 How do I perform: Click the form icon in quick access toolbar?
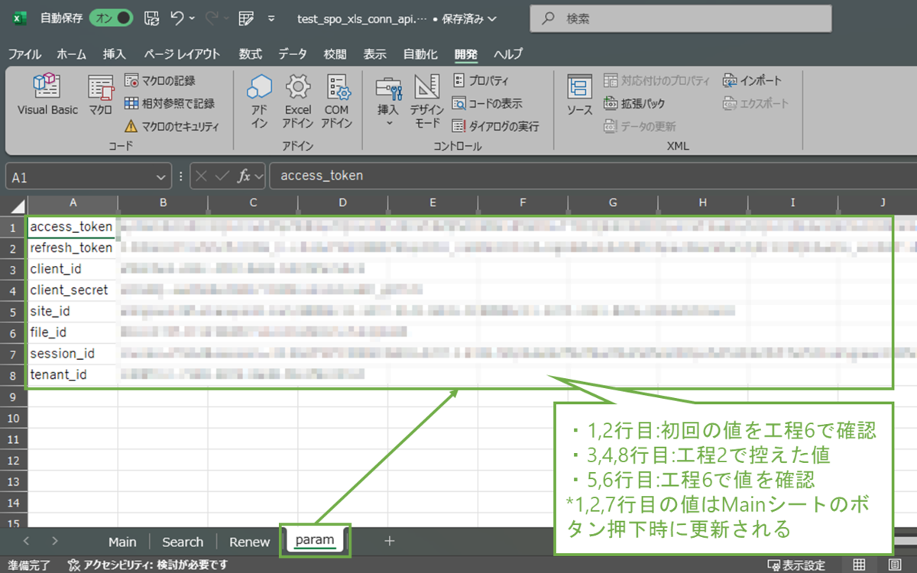[x=245, y=18]
